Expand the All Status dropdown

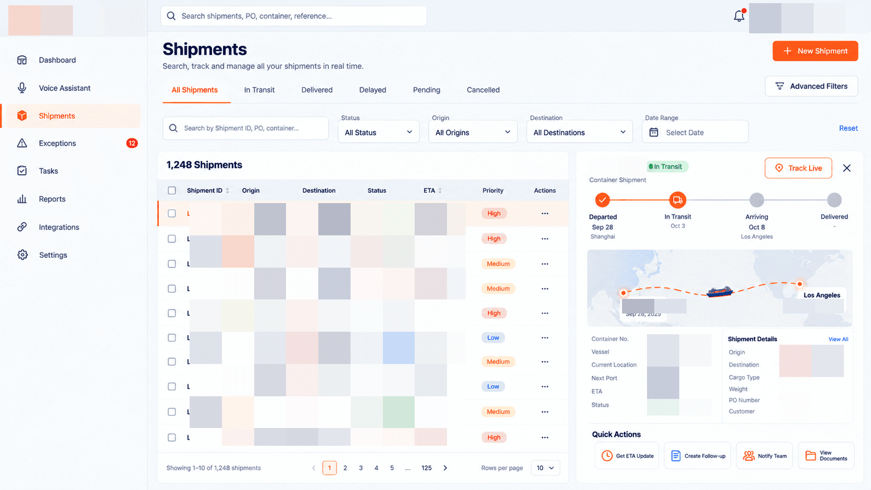[x=379, y=132]
